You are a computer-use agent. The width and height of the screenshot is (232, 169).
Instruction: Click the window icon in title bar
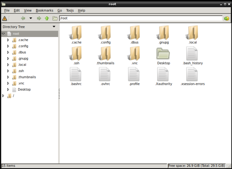[4, 4]
